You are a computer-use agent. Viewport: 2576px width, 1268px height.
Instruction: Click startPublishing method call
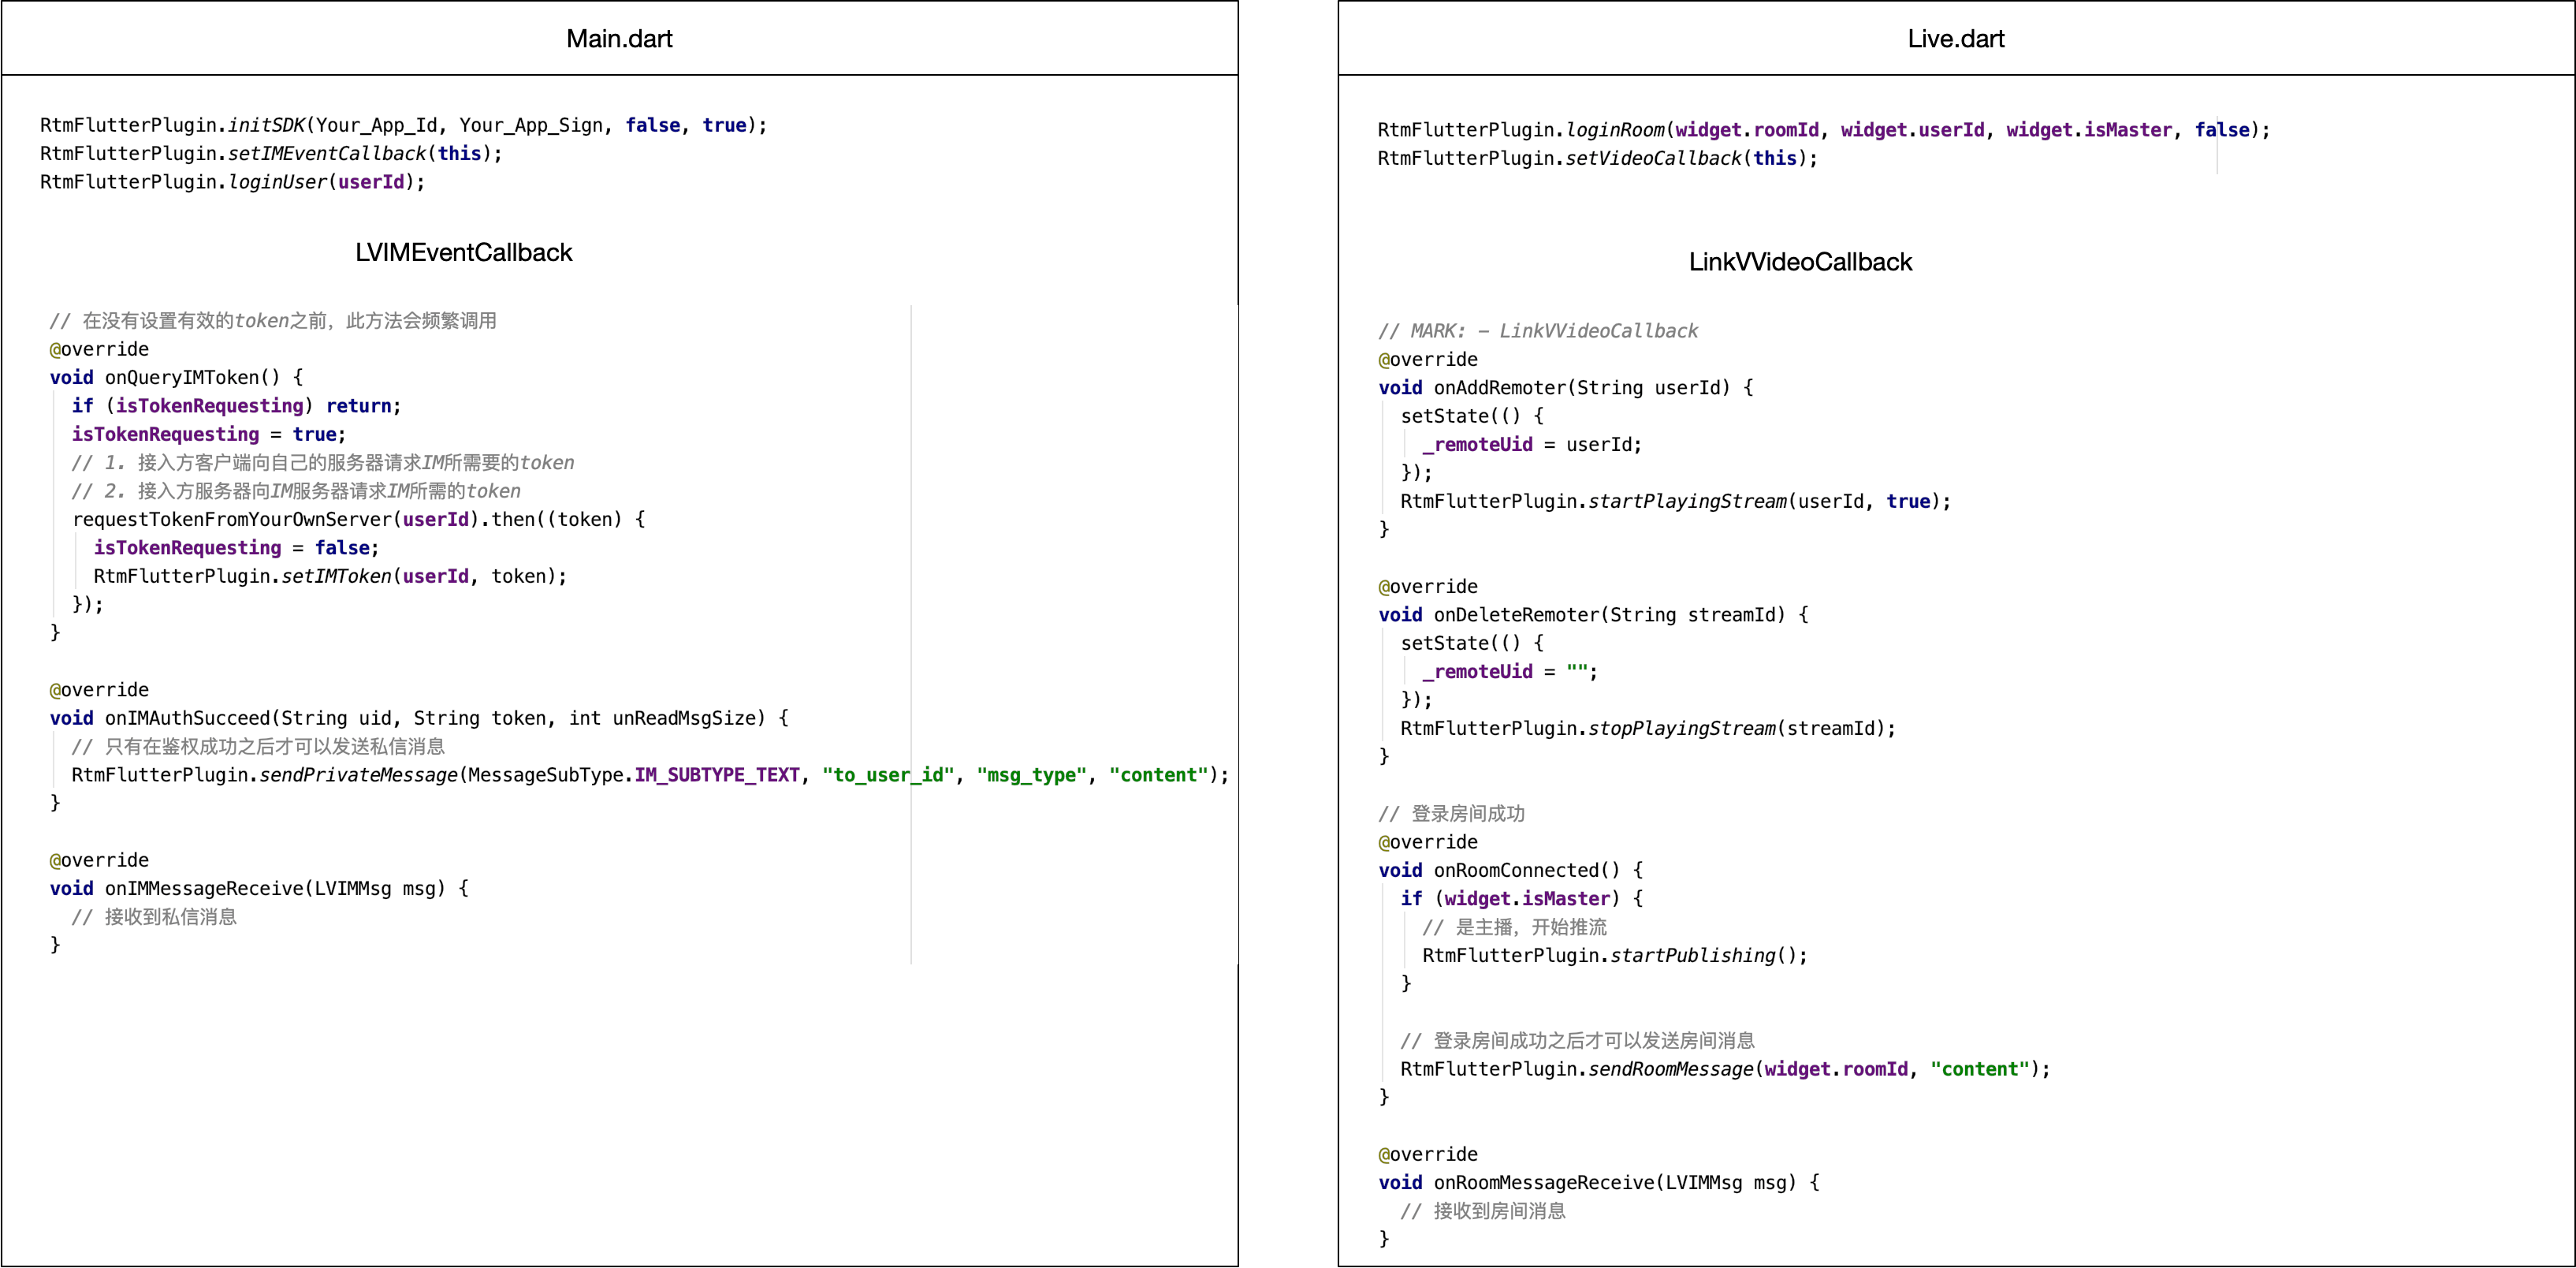pos(1692,955)
